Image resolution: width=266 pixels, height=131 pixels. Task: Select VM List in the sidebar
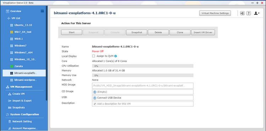click(x=16, y=18)
